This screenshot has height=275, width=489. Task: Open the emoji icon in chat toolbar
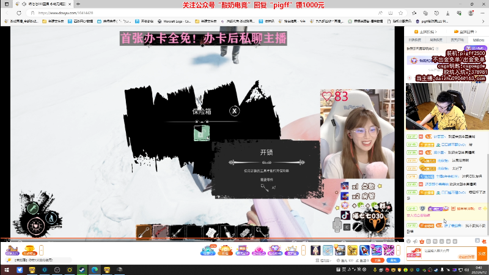[408, 241]
